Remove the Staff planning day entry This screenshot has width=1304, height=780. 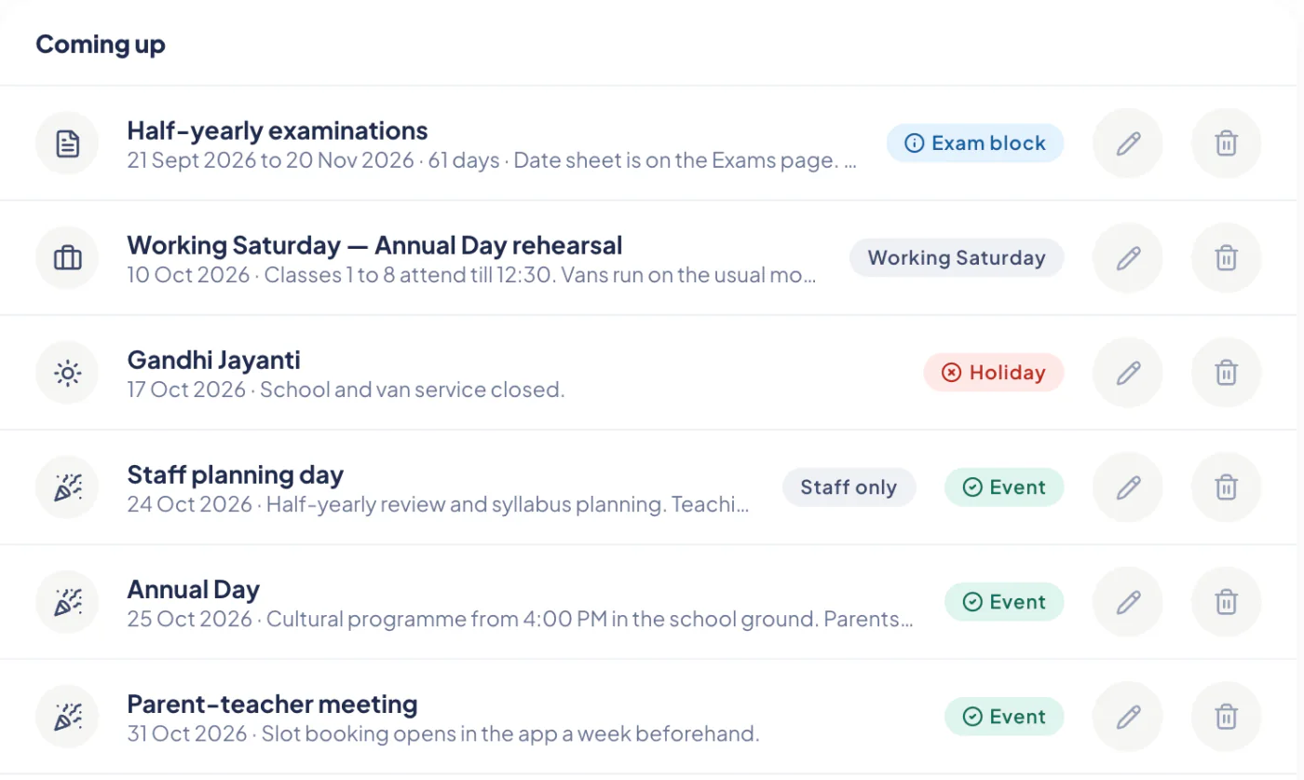tap(1227, 487)
